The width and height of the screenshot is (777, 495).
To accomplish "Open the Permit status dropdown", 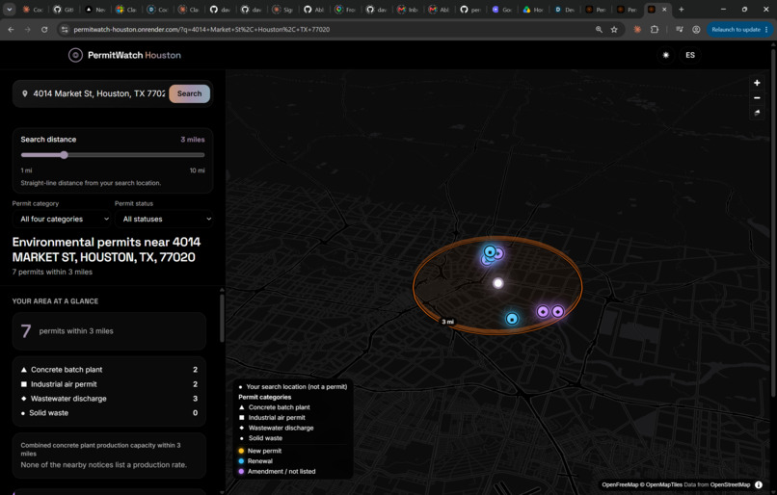I will [164, 219].
